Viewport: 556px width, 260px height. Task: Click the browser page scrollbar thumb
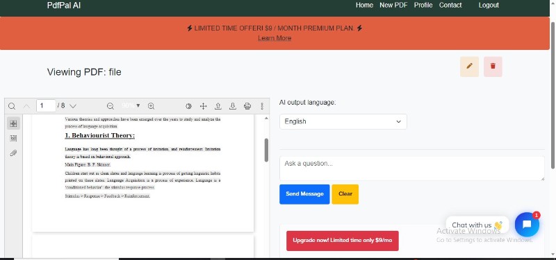pyautogui.click(x=553, y=95)
